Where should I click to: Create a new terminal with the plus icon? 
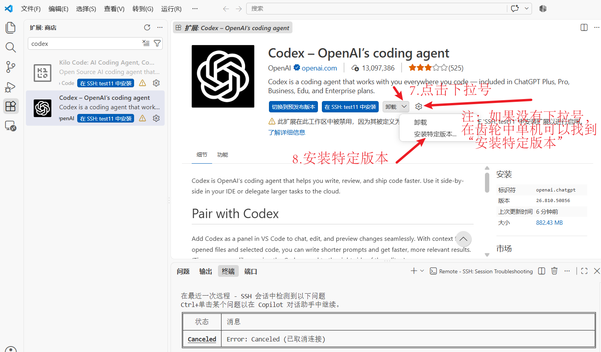click(x=414, y=271)
